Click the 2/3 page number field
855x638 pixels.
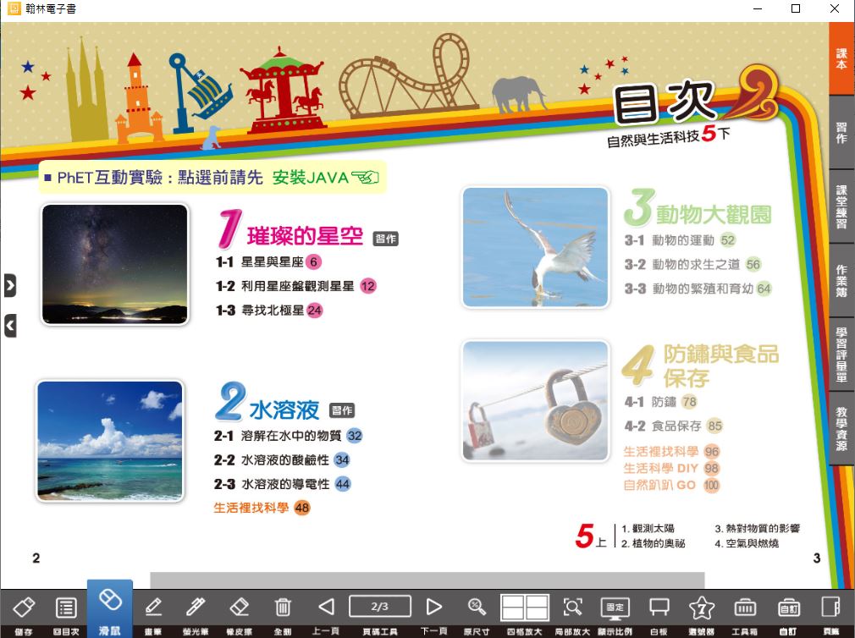pyautogui.click(x=379, y=606)
